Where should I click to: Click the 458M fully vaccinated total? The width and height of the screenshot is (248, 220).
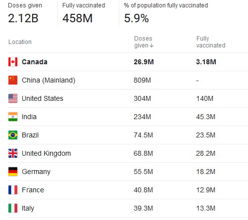[x=77, y=18]
